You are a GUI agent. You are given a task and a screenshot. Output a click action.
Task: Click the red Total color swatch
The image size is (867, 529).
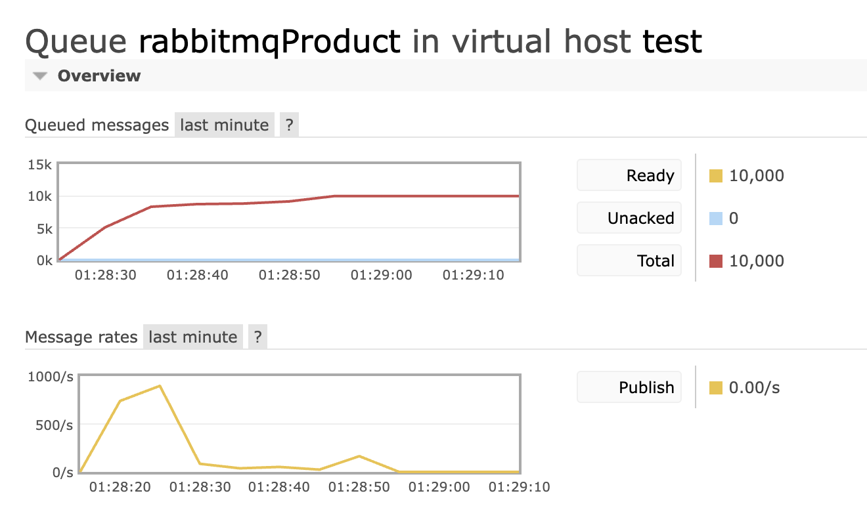(716, 261)
